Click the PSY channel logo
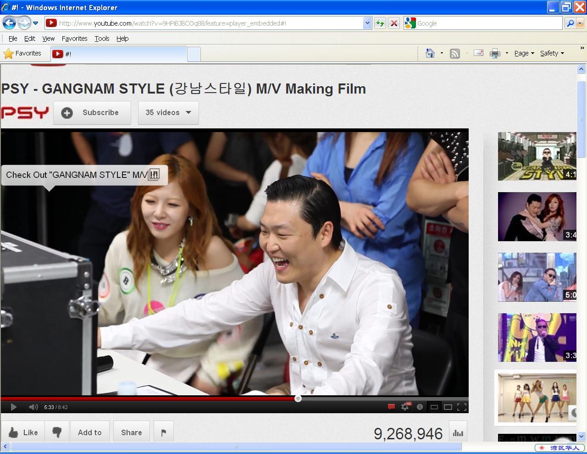Screen dimensions: 587x454 point(25,112)
